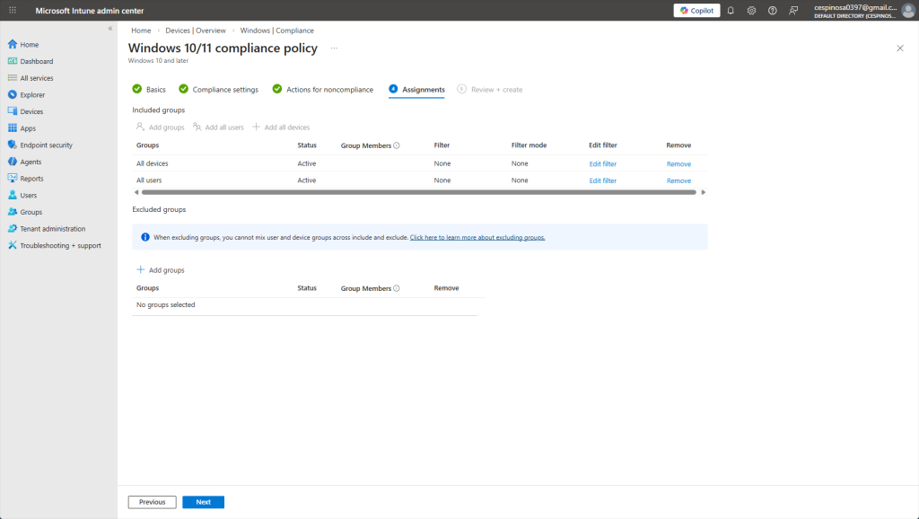Click the Group Members info icon in Included groups
Viewport: 919px width, 519px height.
397,145
